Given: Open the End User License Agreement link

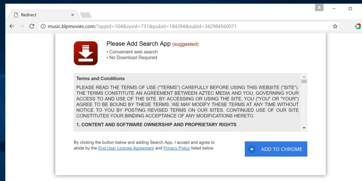Looking at the screenshot, I should click(x=126, y=148).
